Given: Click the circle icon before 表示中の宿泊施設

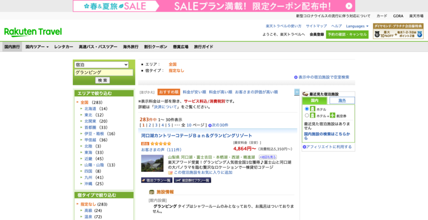Looking at the screenshot, I should coord(296,77).
